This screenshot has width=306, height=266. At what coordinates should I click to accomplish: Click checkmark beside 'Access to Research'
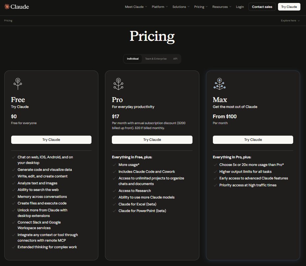pyautogui.click(x=115, y=191)
